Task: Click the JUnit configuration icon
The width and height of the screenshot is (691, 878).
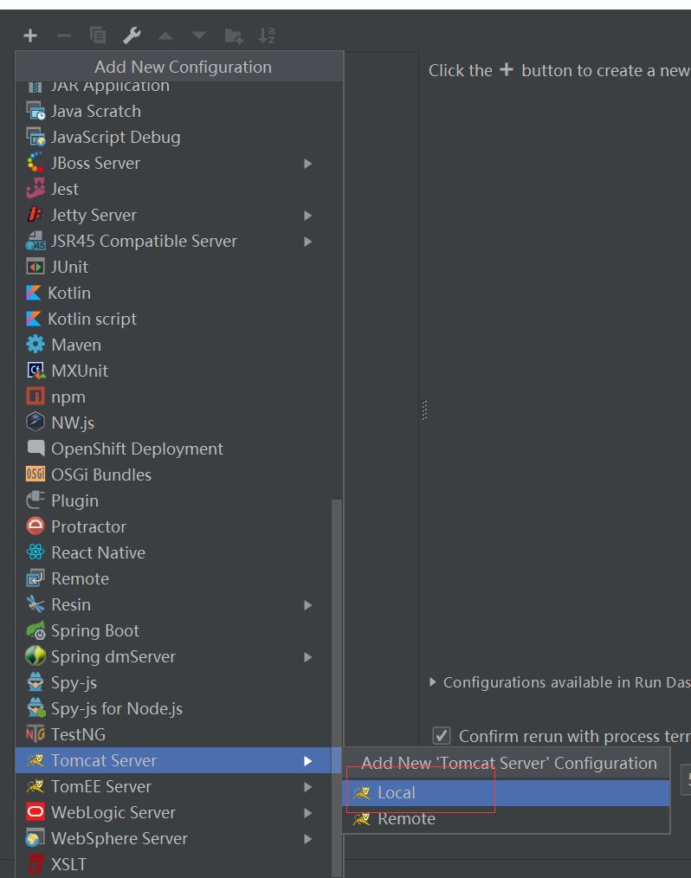Action: tap(36, 267)
